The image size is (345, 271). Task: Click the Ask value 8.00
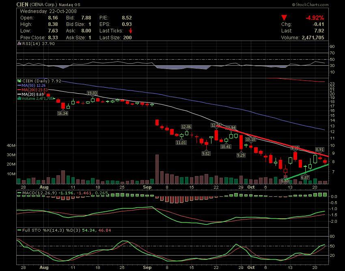(86, 30)
